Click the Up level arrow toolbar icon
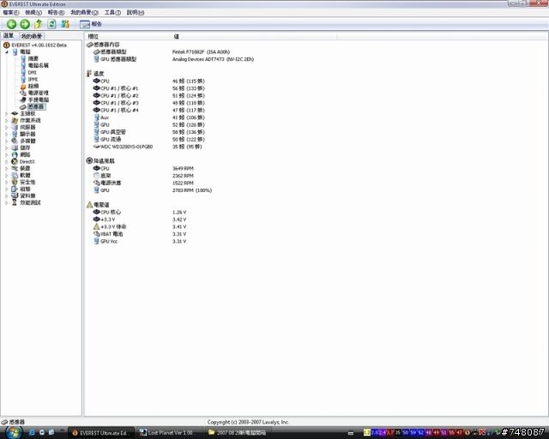This screenshot has height=439, width=549. pyautogui.click(x=38, y=24)
